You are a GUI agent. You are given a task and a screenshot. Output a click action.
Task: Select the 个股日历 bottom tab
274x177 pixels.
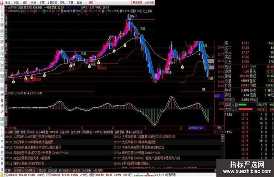click(41, 170)
